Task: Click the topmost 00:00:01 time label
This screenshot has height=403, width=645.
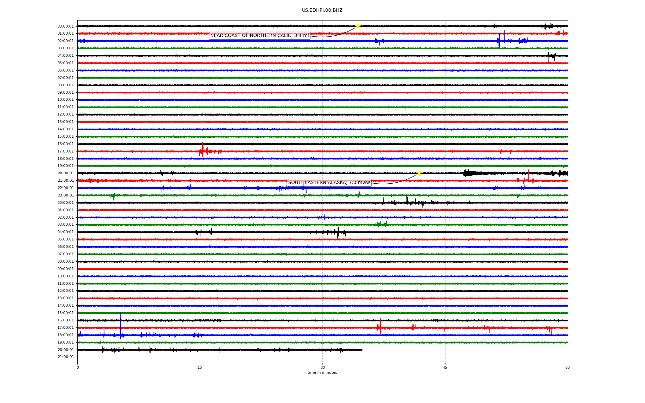Action: point(66,27)
